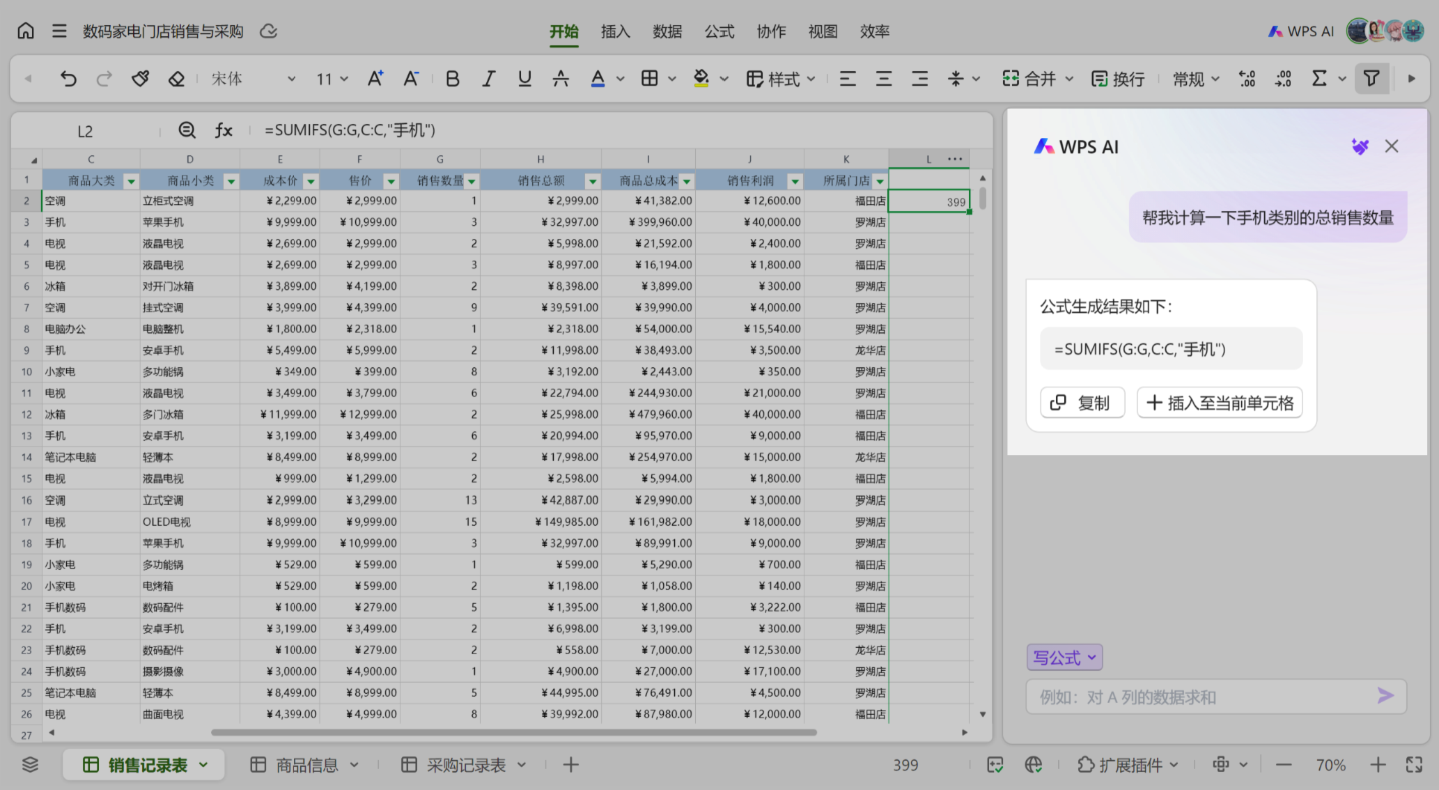Switch to the 数据 menu tab

pyautogui.click(x=667, y=31)
